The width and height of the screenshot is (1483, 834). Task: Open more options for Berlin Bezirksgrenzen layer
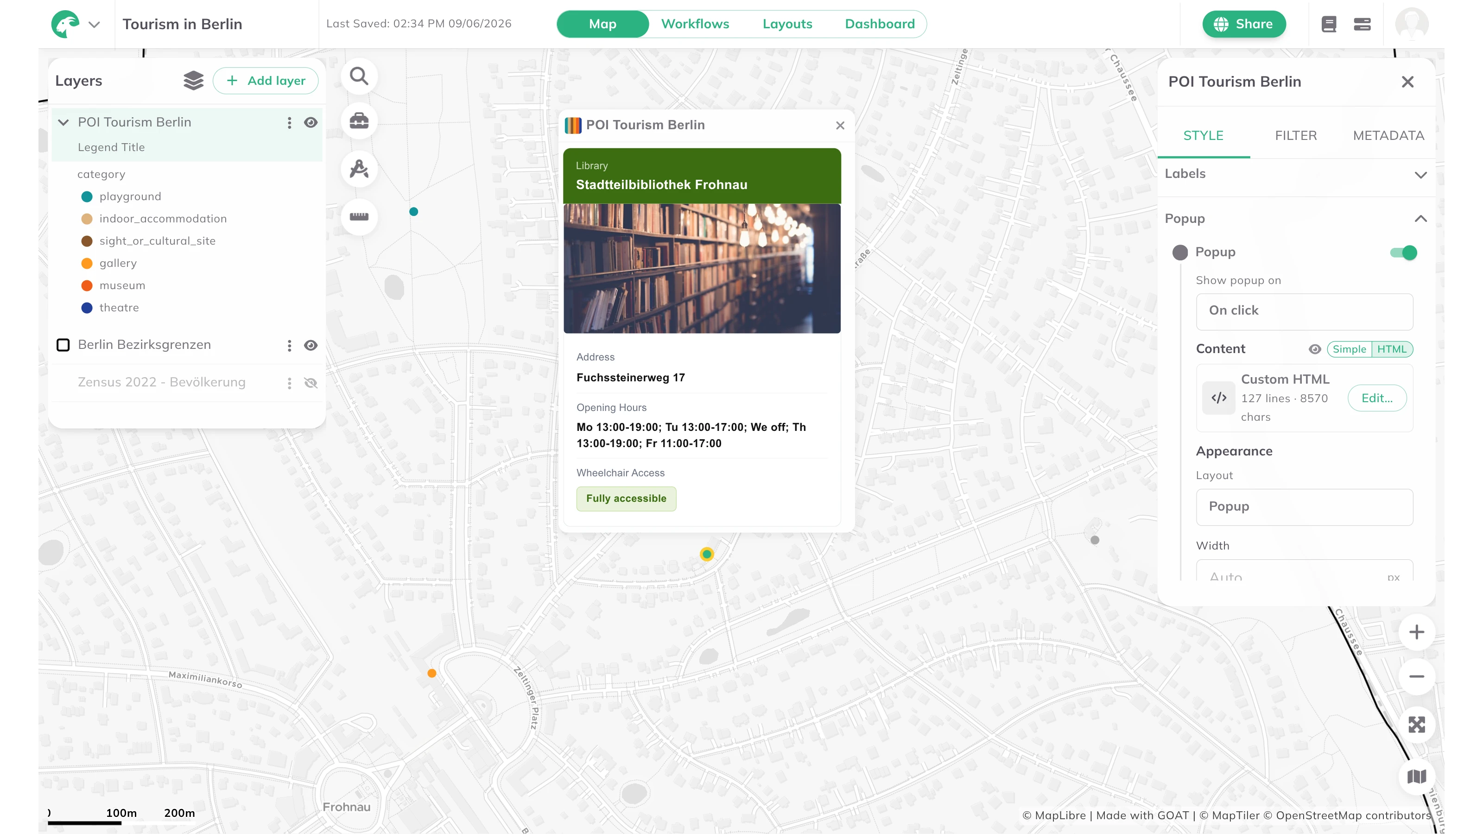pyautogui.click(x=290, y=345)
